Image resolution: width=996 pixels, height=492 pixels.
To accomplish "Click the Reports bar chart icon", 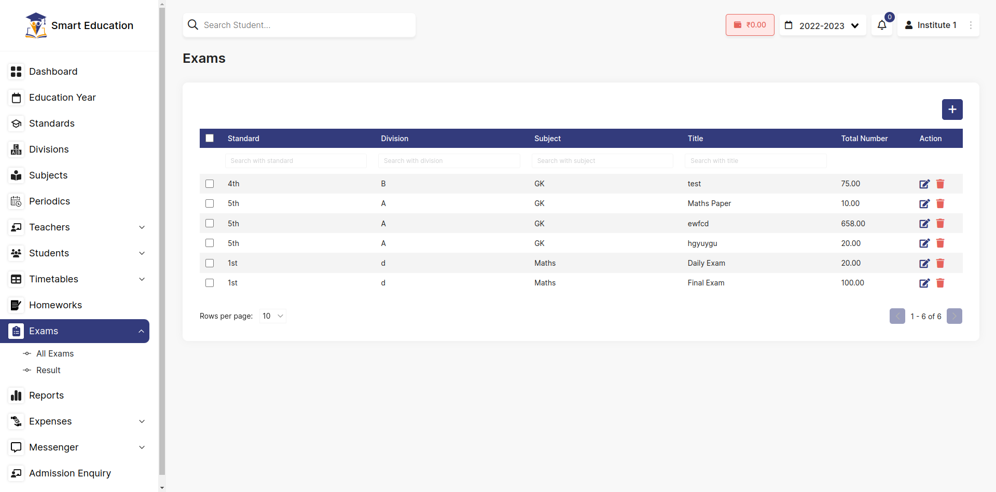I will 17,395.
